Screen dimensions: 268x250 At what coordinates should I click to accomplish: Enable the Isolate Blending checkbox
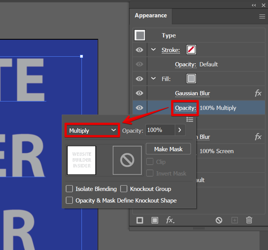pyautogui.click(x=70, y=189)
